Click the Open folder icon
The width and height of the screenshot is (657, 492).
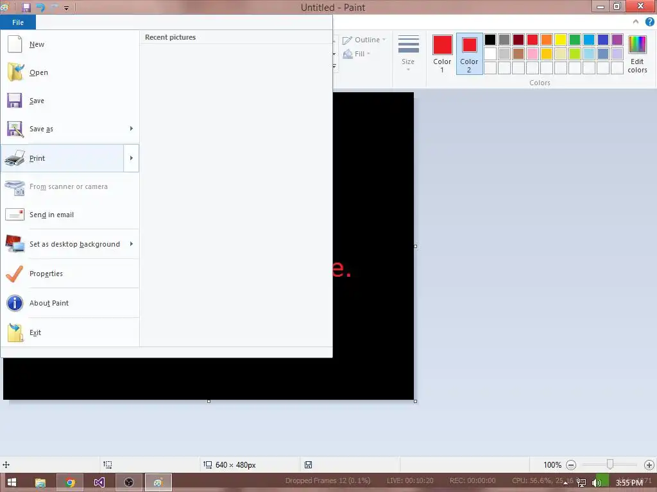(x=15, y=72)
